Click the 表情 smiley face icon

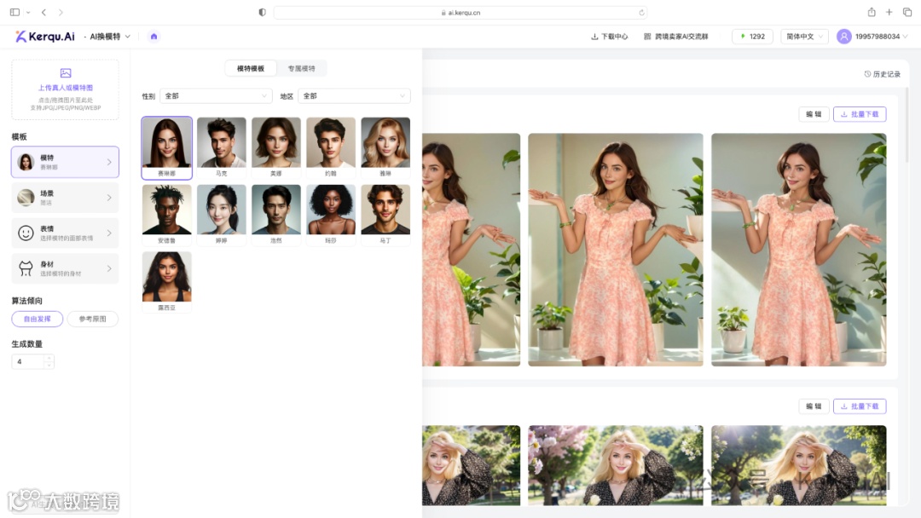tap(26, 233)
